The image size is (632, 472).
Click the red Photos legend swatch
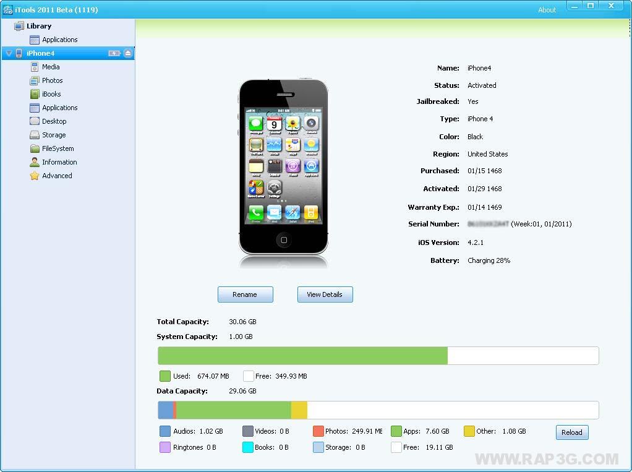(x=318, y=431)
